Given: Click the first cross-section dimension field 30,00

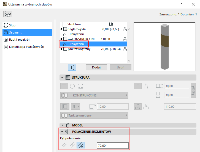Looking at the screenshot, I should pos(177,86).
